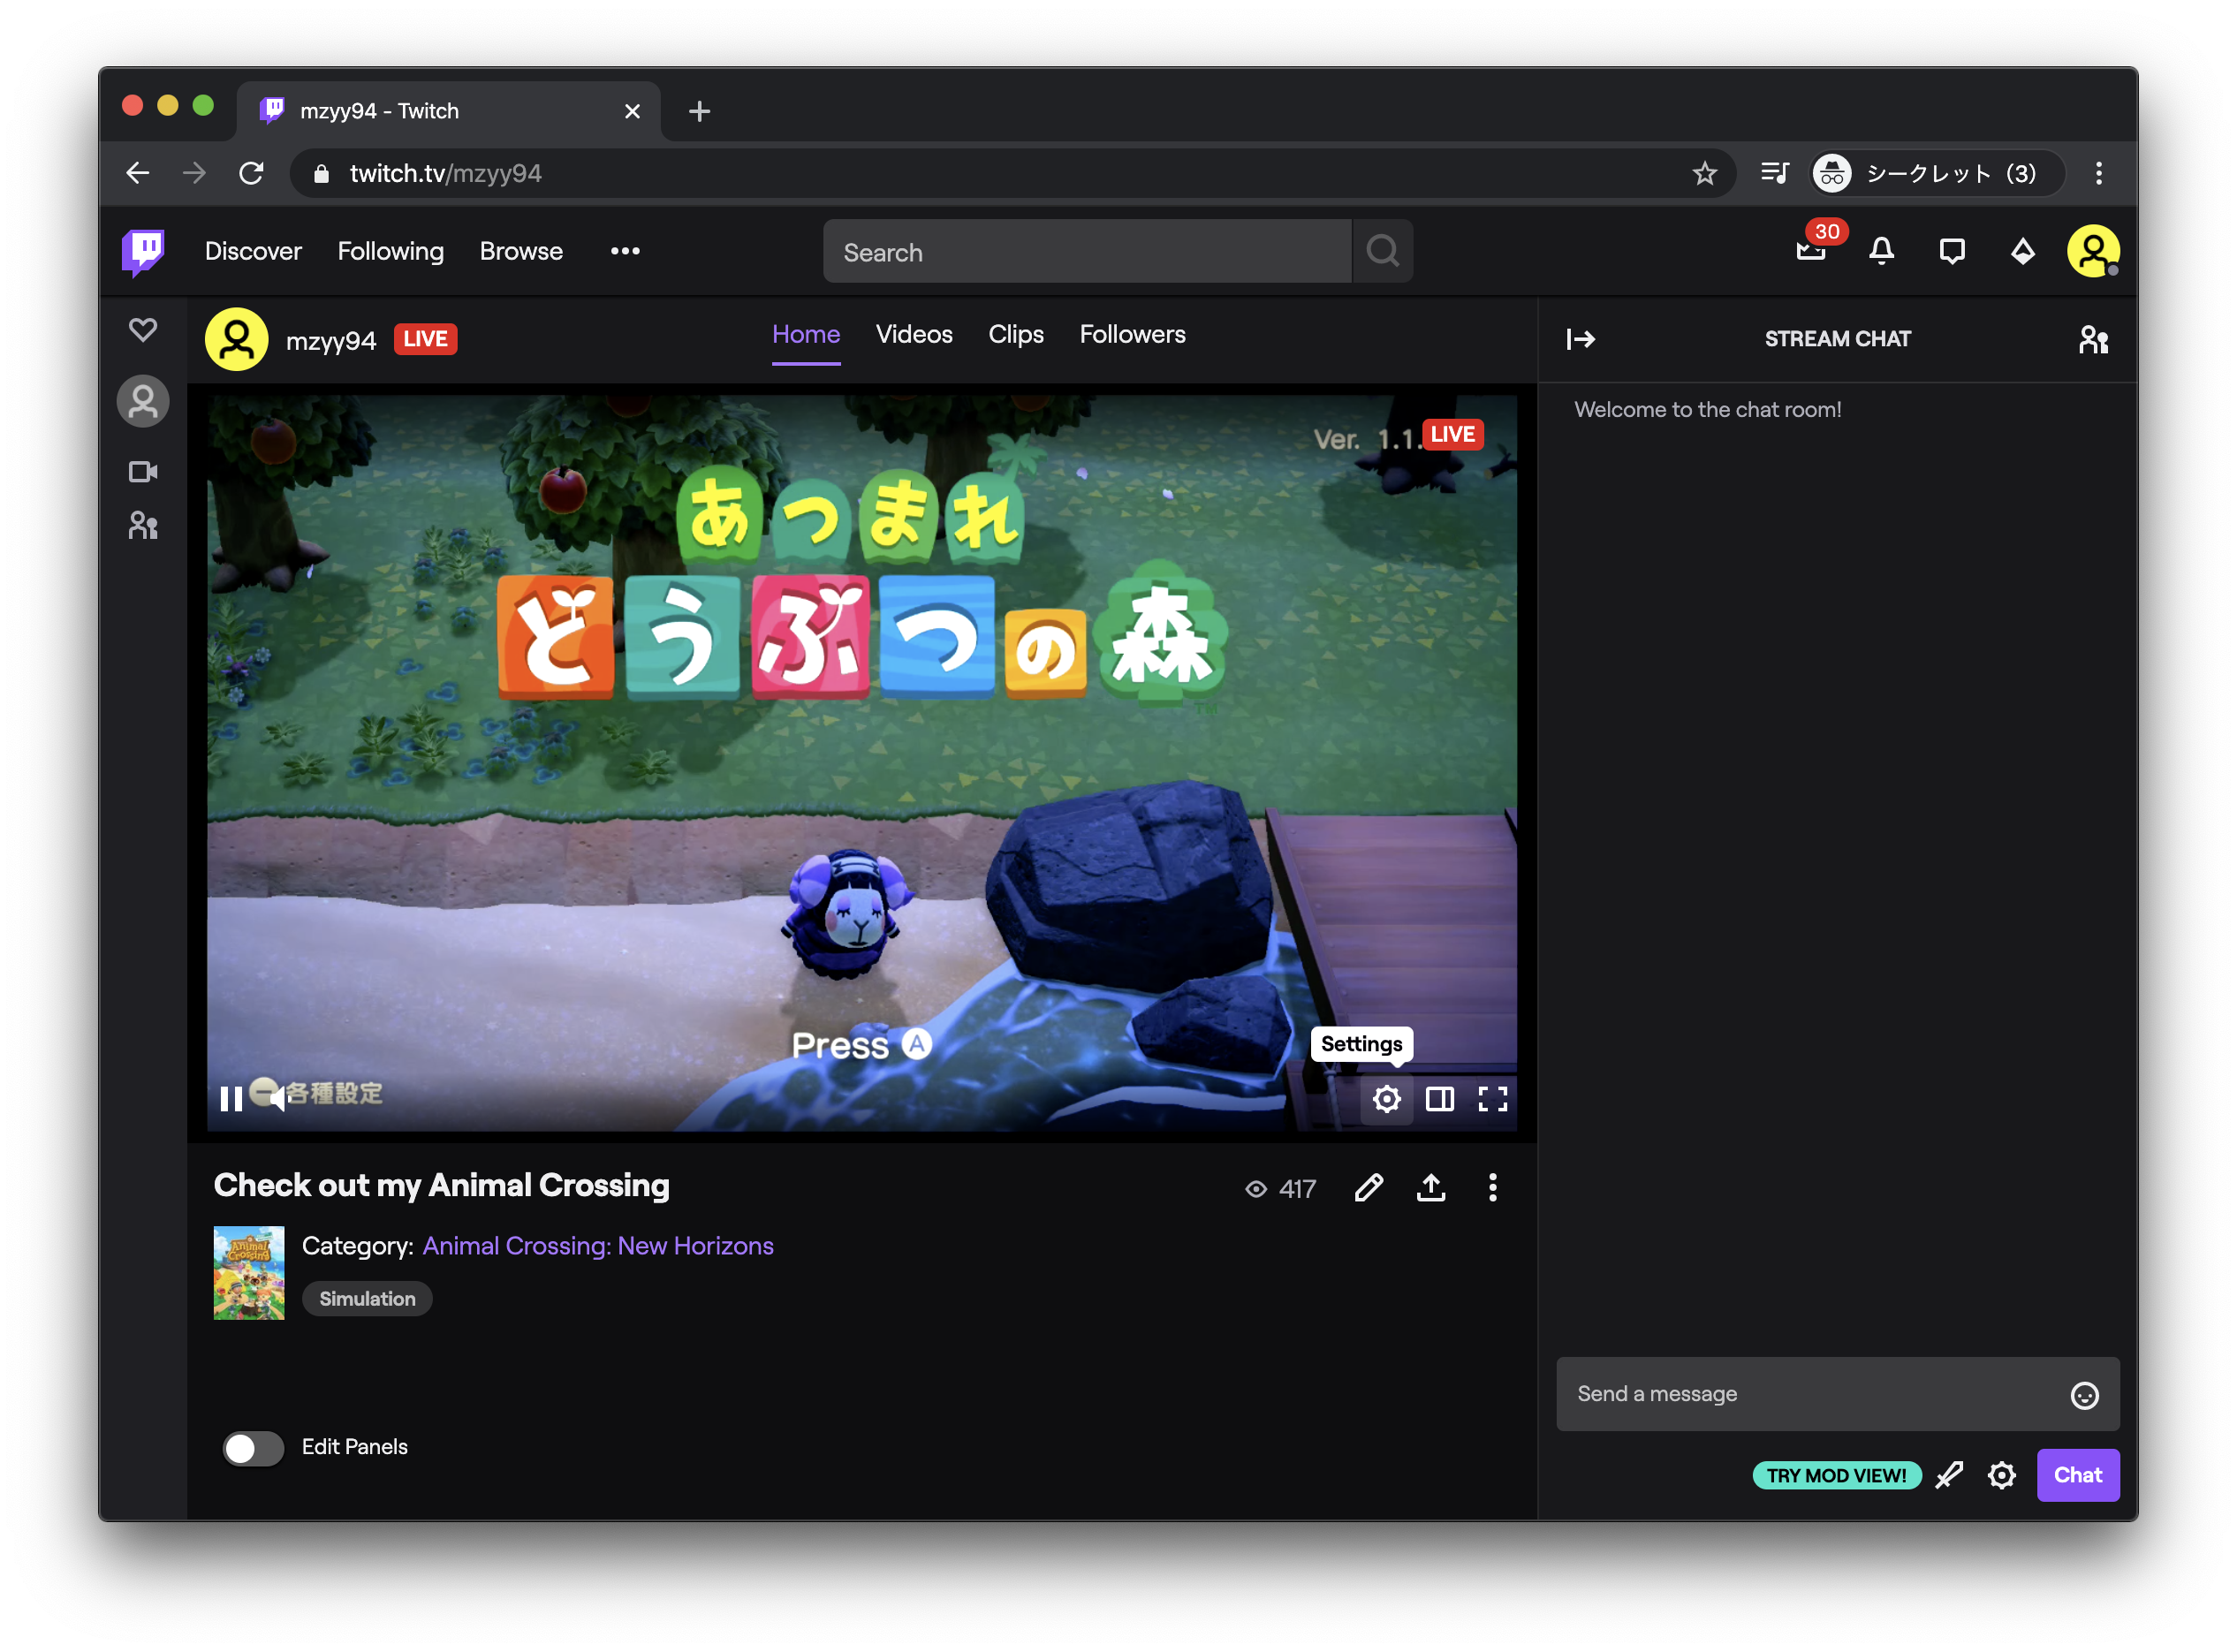Viewport: 2237px width, 1652px height.
Task: Open the three-dots more menu in top nav
Action: 625,251
